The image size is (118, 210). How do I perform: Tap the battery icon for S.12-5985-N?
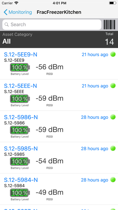coord(20,161)
